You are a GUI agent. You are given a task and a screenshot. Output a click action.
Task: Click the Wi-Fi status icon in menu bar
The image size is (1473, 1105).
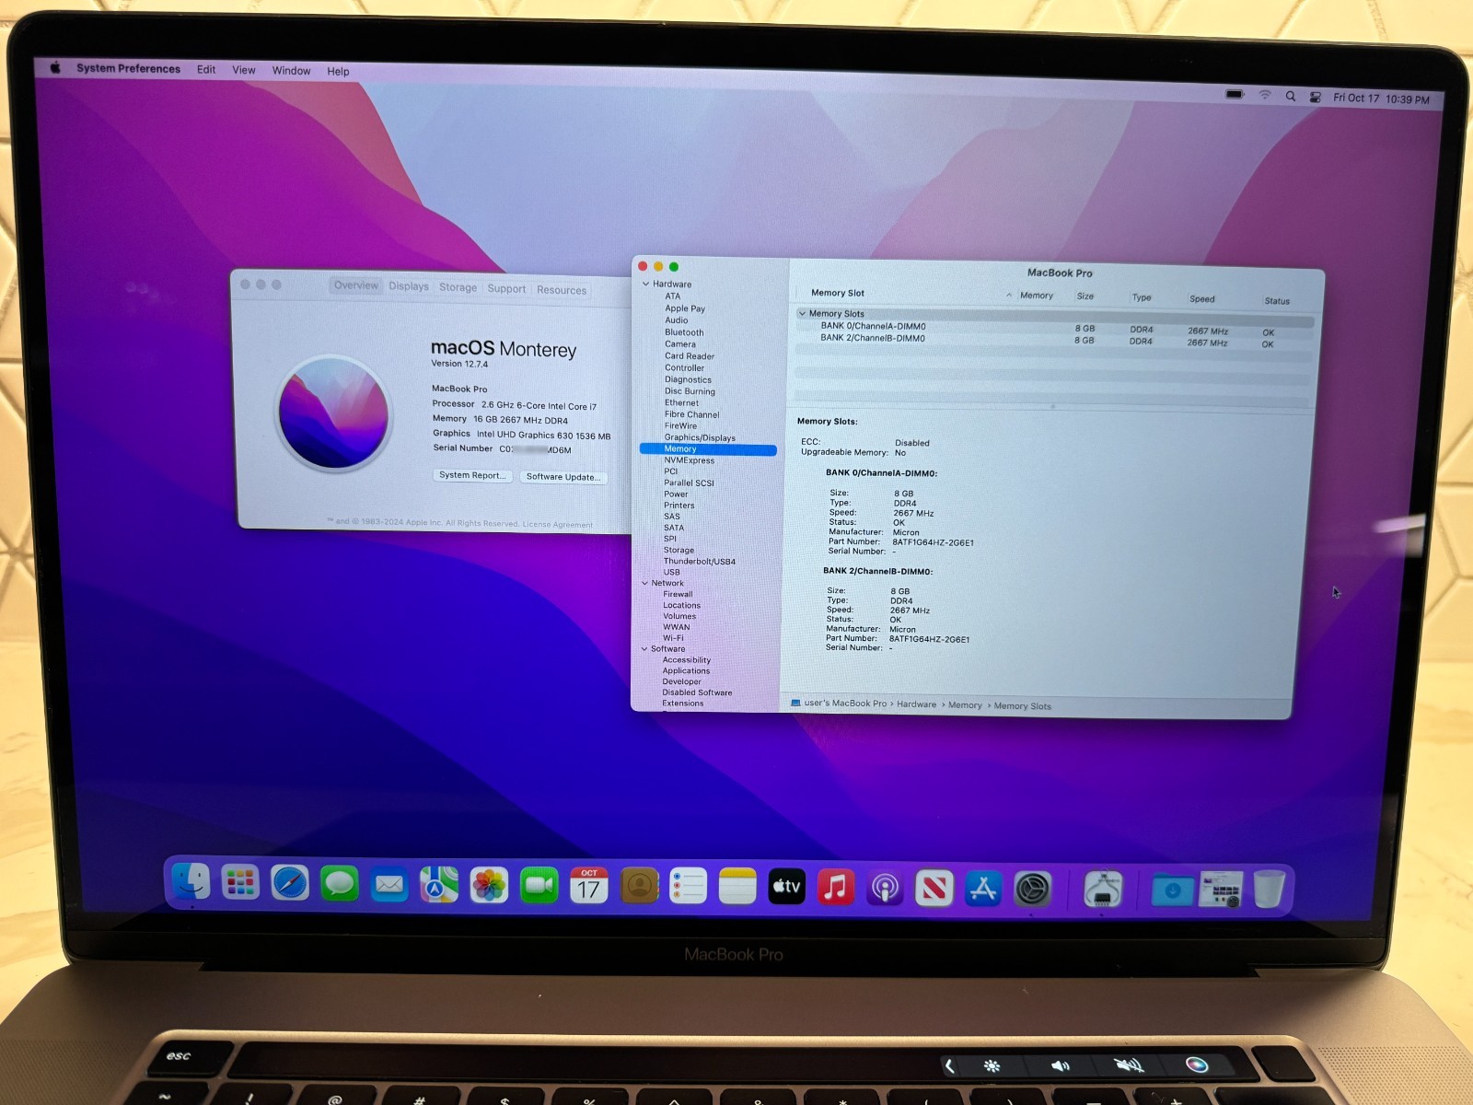coord(1265,95)
